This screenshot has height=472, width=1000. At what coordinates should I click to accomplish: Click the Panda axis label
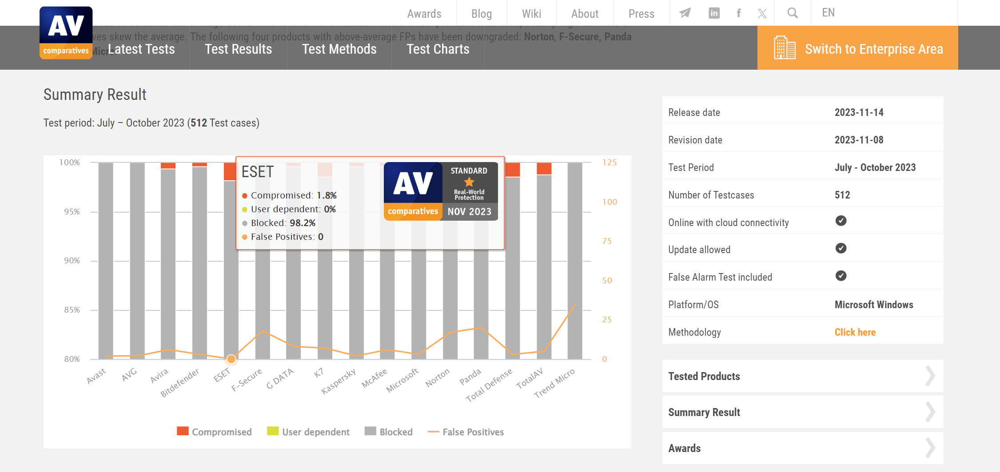point(470,377)
